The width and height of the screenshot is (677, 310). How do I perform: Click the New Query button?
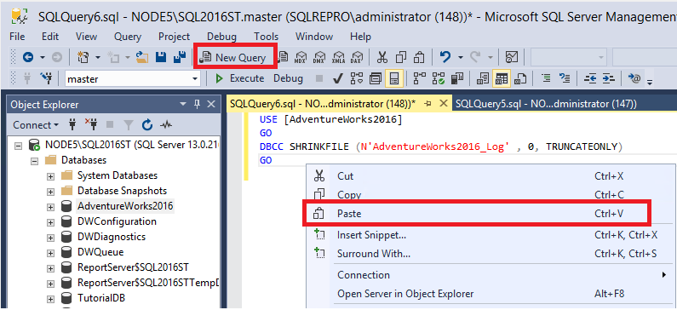[x=234, y=57]
